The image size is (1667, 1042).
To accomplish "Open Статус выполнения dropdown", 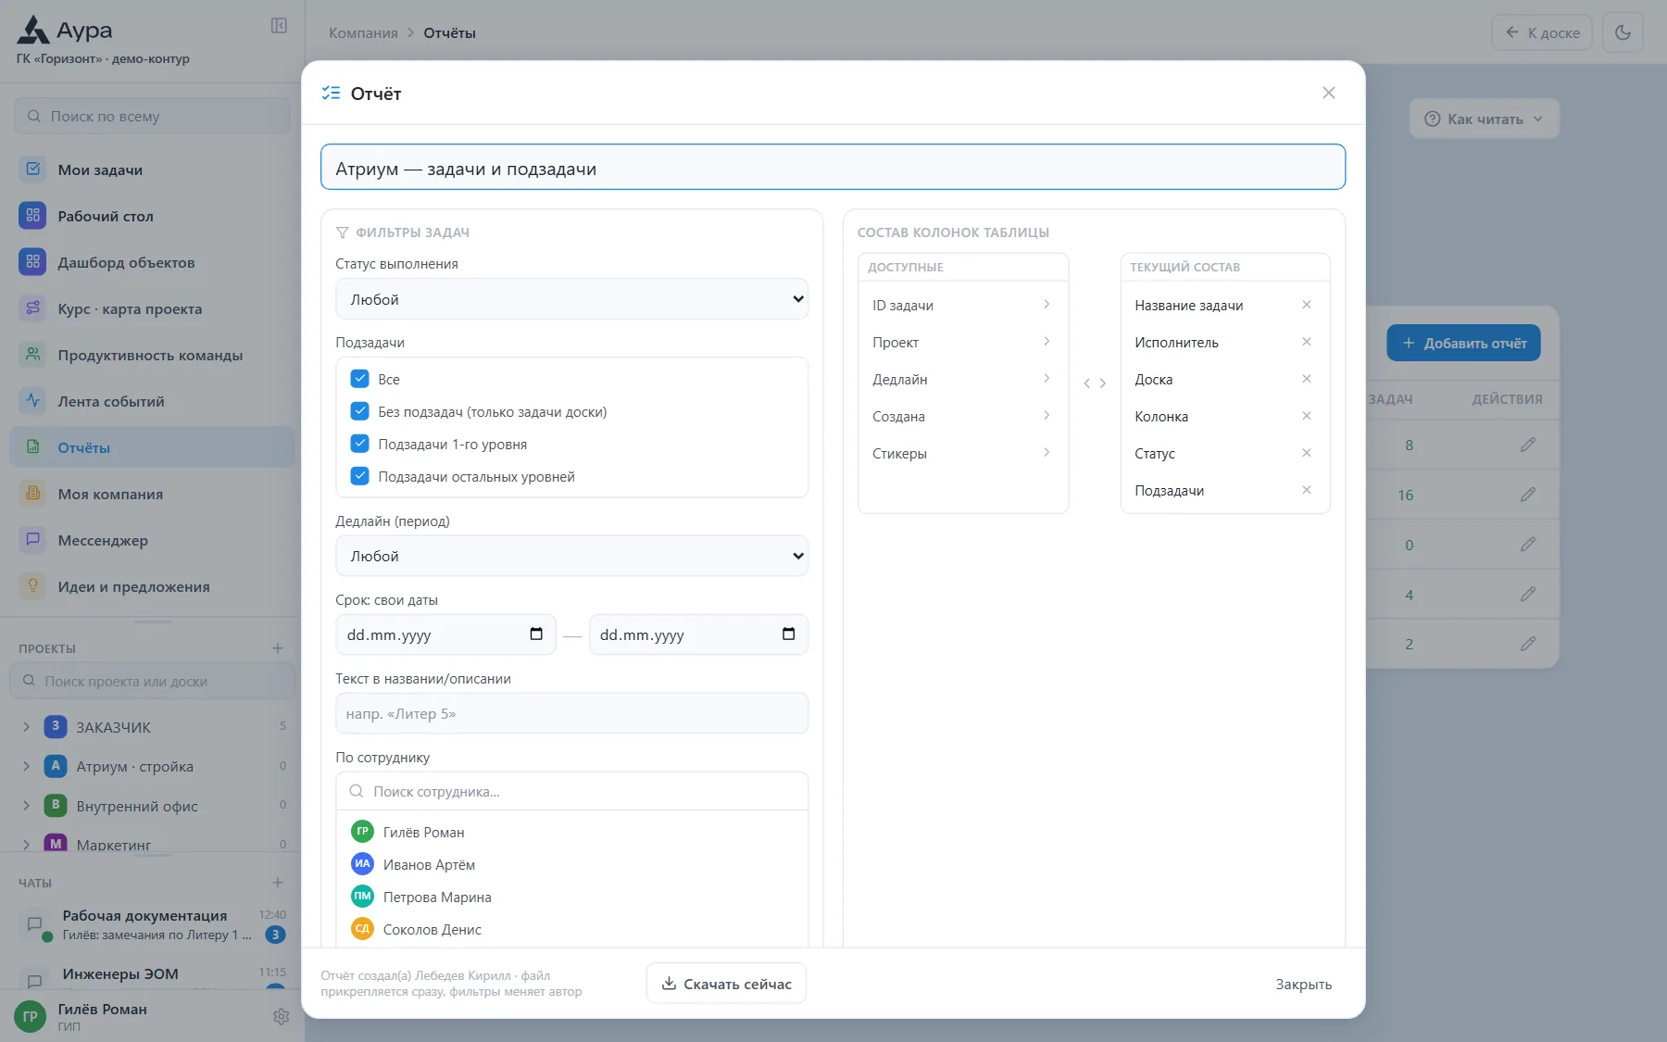I will [x=571, y=299].
